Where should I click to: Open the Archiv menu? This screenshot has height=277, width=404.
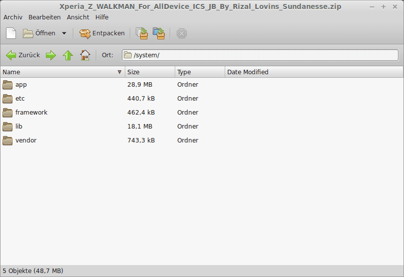pyautogui.click(x=13, y=17)
